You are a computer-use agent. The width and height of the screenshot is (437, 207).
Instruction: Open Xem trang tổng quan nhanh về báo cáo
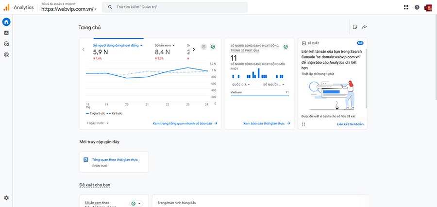click(x=185, y=123)
